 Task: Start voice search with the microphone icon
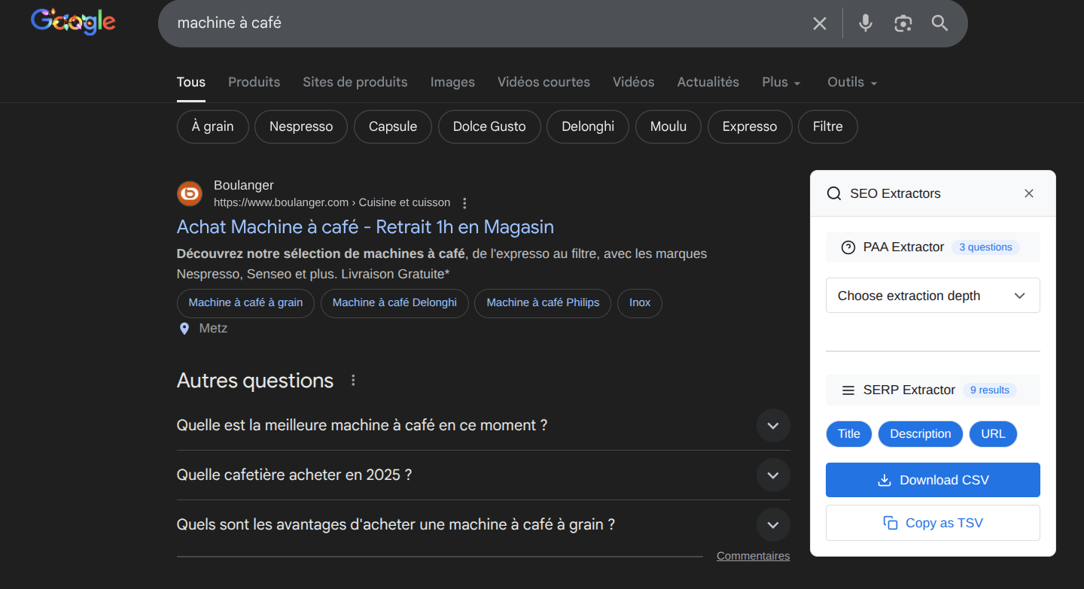pyautogui.click(x=866, y=23)
